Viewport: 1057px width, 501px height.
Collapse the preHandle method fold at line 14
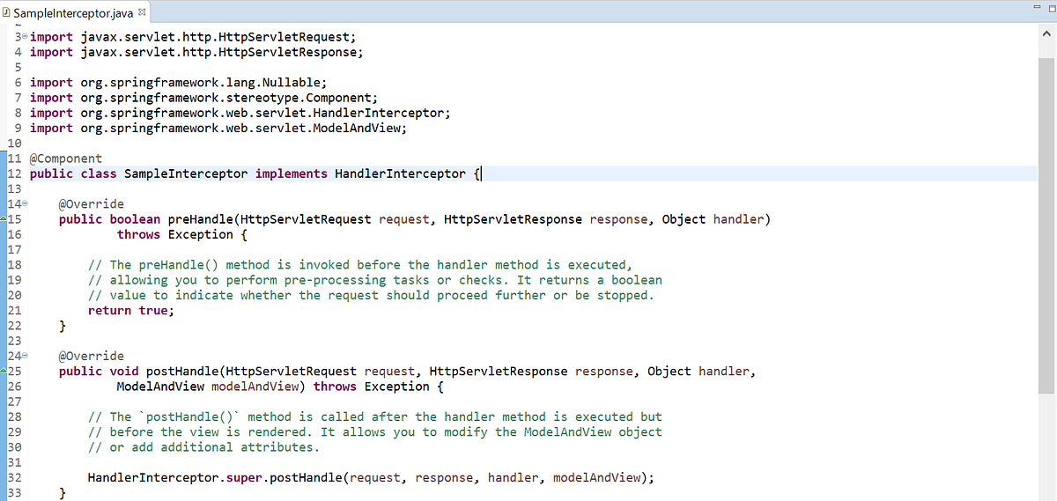coord(25,204)
